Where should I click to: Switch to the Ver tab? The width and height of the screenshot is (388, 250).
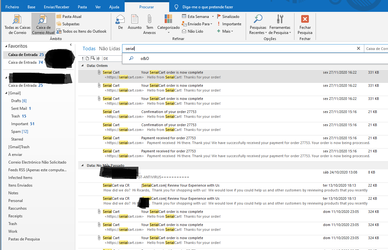pyautogui.click(x=98, y=7)
